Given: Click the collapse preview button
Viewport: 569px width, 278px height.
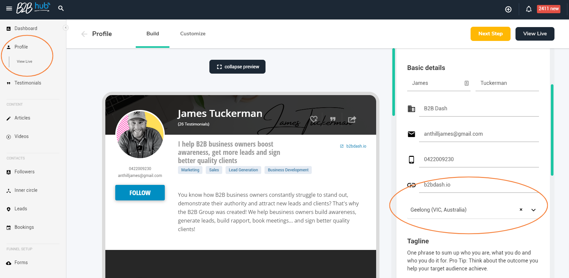Looking at the screenshot, I should point(237,67).
